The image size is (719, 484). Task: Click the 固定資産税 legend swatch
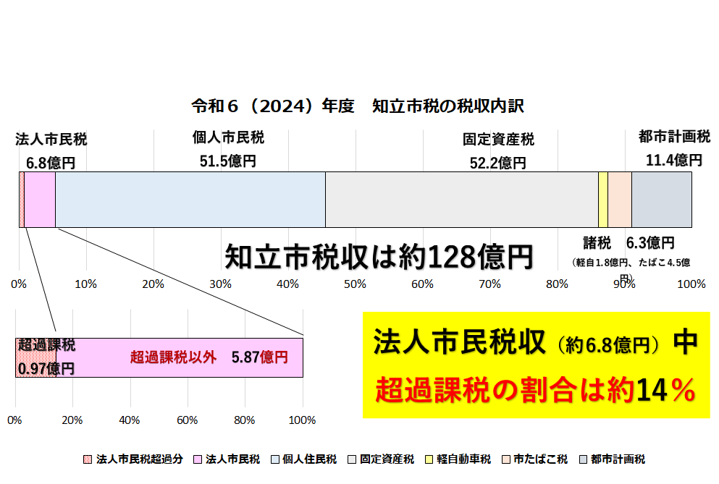pos(352,459)
